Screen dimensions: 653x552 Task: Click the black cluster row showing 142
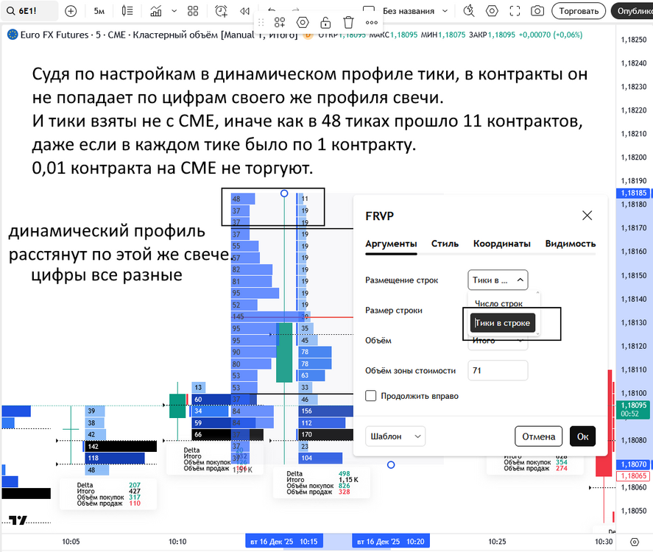[120, 446]
